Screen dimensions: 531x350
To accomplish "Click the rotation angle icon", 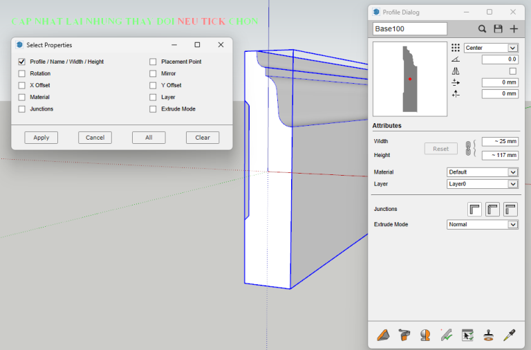I will pyautogui.click(x=456, y=59).
